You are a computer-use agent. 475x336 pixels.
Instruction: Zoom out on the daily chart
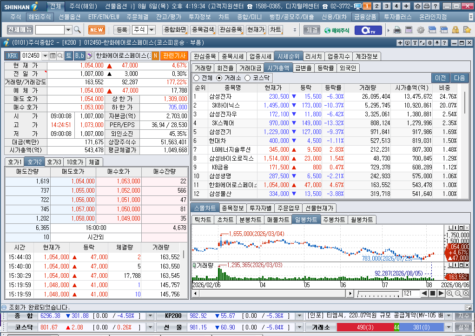458,293
